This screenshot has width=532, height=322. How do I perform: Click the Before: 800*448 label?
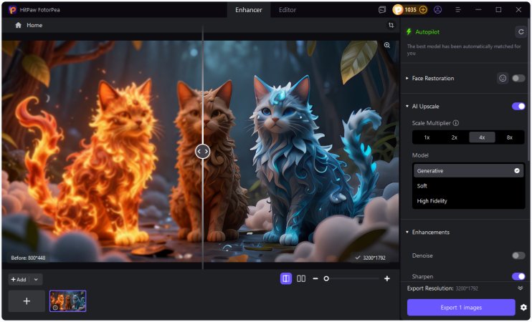point(28,258)
